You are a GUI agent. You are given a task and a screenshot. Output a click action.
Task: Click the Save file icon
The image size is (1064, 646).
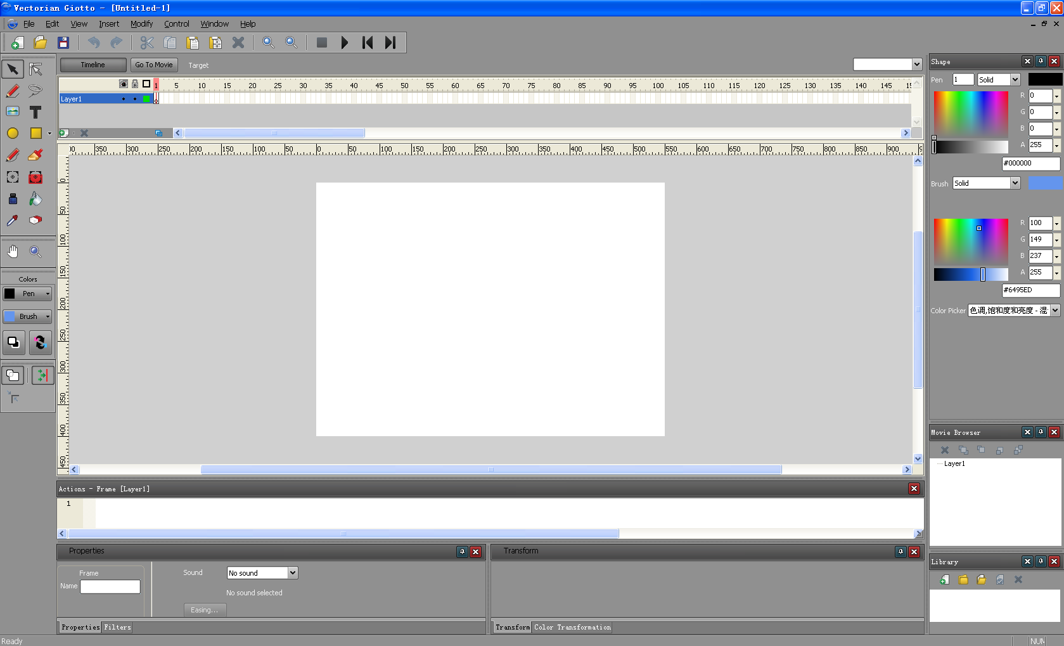[63, 42]
